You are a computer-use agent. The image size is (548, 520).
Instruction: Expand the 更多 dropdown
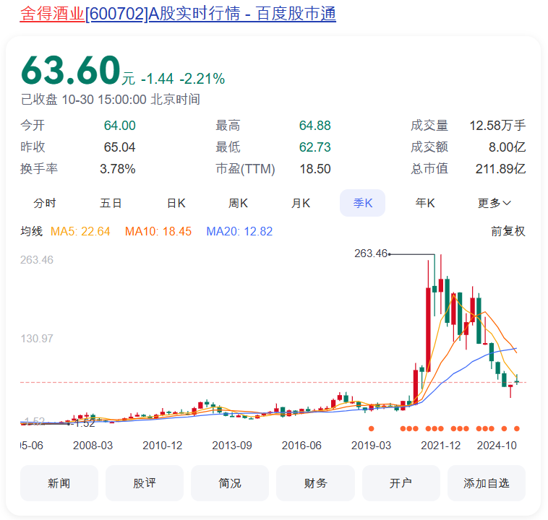[495, 203]
